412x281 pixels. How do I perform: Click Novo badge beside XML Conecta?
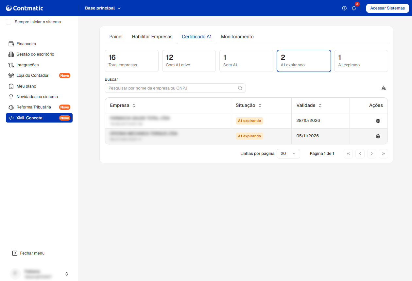coord(65,118)
